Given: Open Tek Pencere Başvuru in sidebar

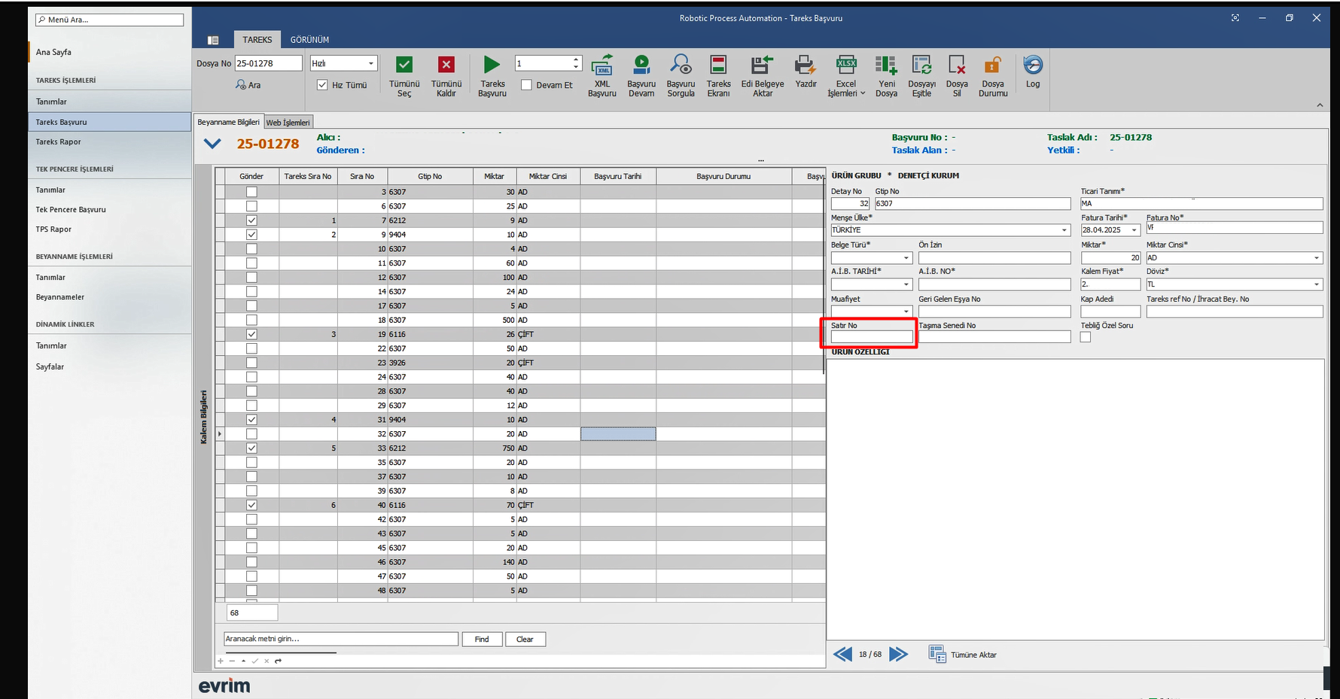Looking at the screenshot, I should (x=71, y=209).
